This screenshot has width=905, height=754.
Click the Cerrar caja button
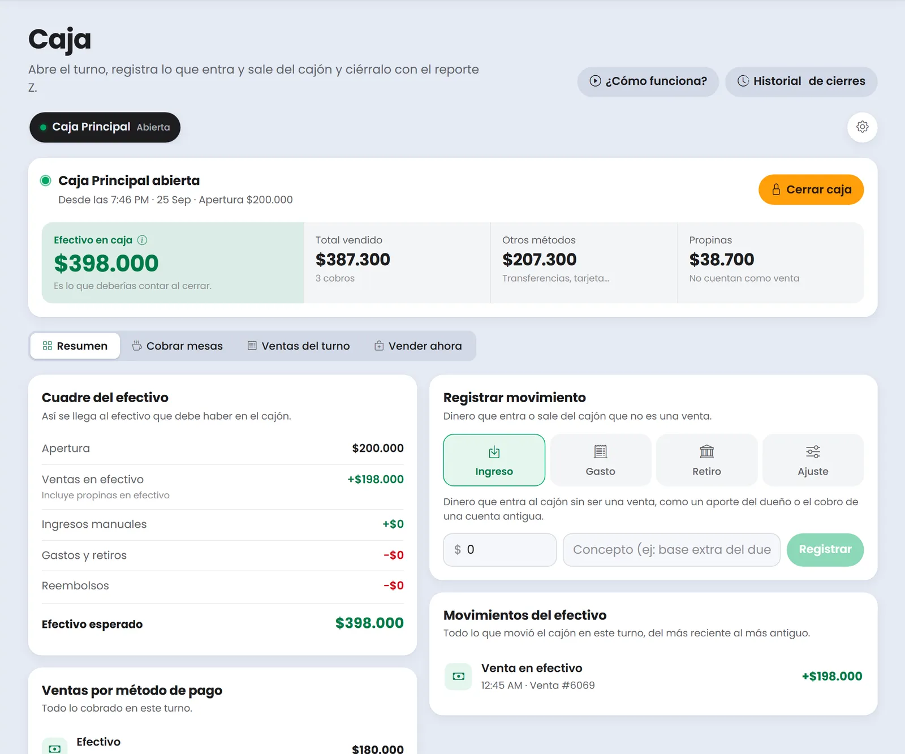coord(811,189)
